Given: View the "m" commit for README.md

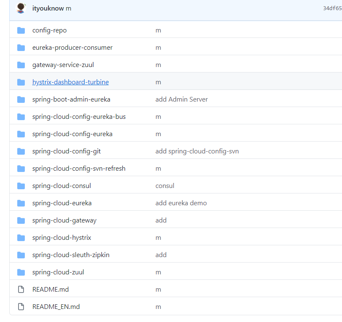Looking at the screenshot, I should tap(158, 290).
